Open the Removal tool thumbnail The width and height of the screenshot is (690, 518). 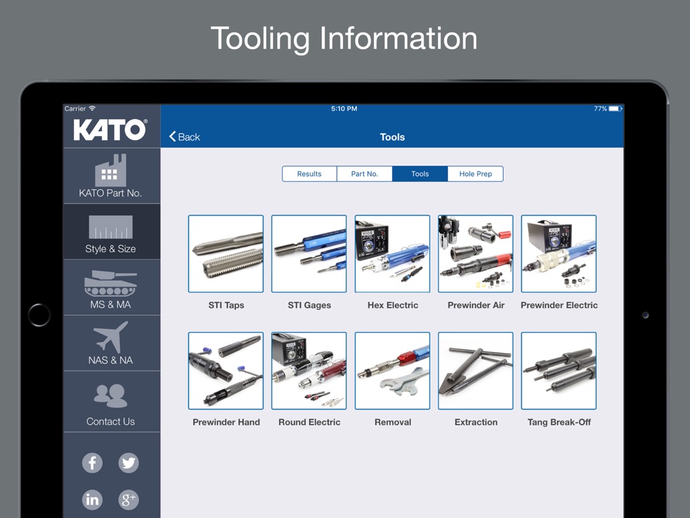(x=393, y=371)
